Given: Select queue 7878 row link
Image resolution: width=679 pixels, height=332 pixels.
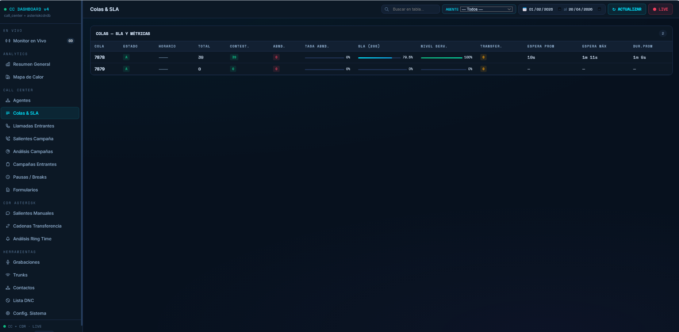Looking at the screenshot, I should 100,57.
